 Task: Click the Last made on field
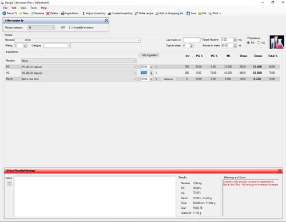192,40
